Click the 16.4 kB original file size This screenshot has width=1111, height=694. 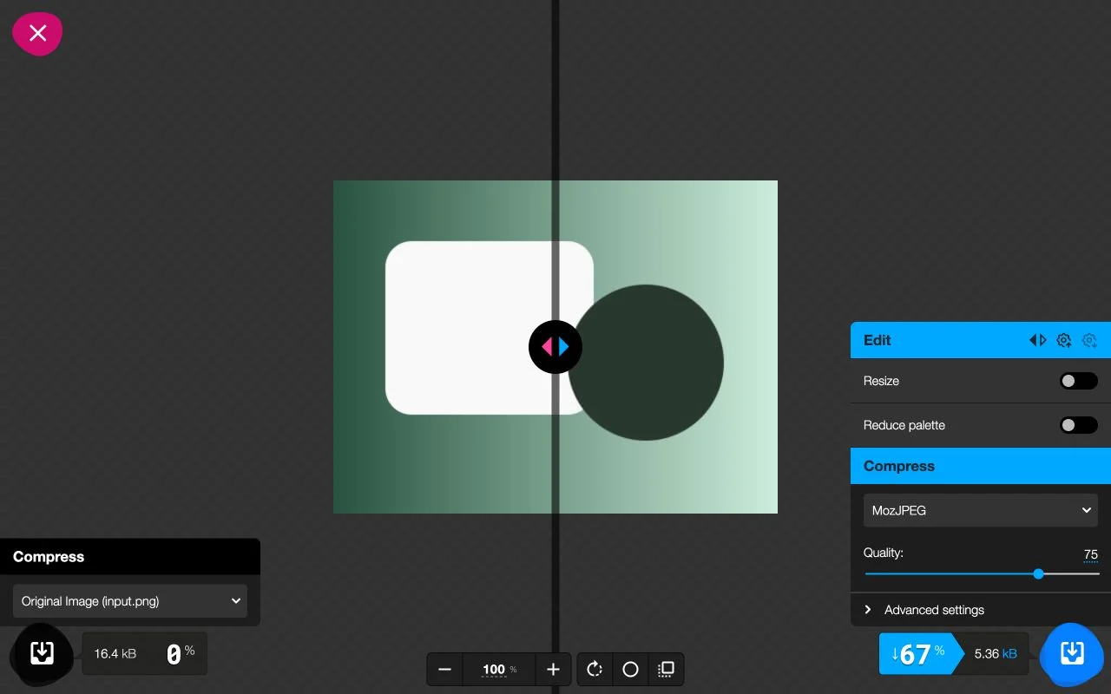tap(115, 653)
